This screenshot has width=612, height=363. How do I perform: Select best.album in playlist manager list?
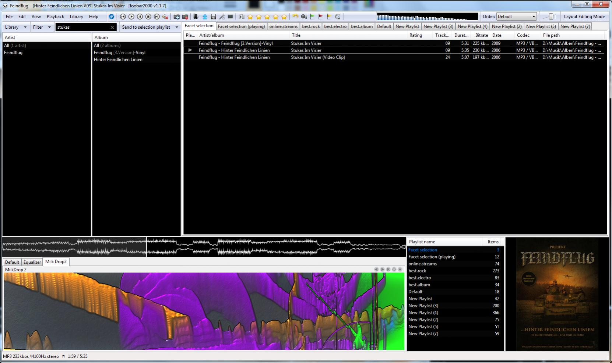click(x=455, y=285)
